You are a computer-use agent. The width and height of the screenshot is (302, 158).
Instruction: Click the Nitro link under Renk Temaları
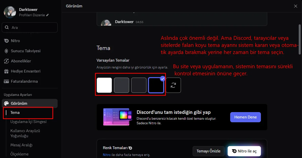click(x=107, y=155)
